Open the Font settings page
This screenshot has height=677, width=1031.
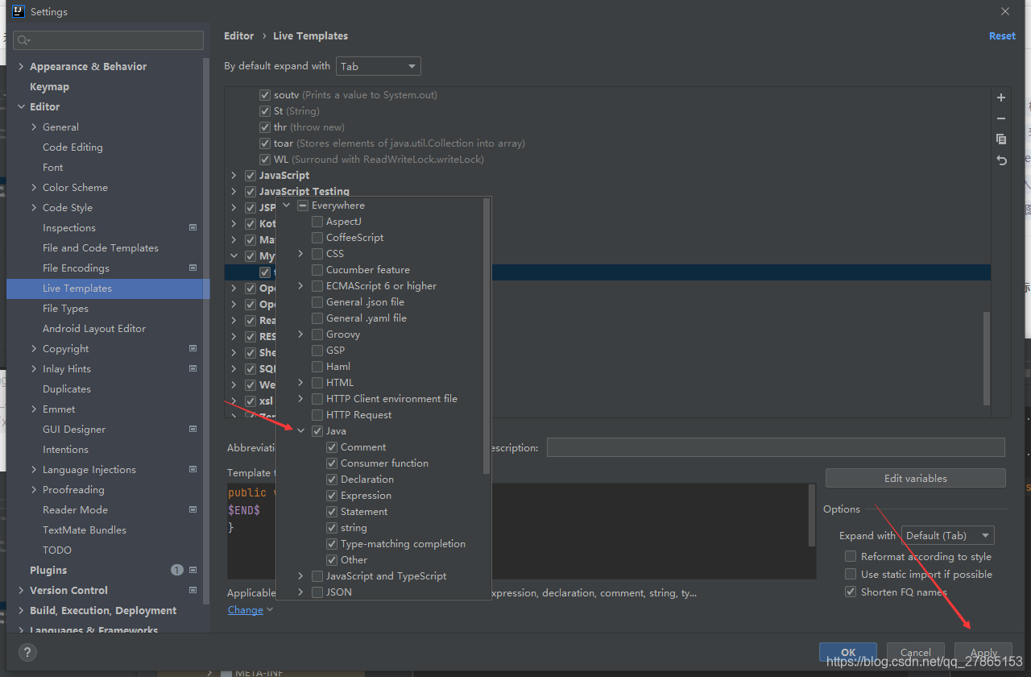(53, 168)
